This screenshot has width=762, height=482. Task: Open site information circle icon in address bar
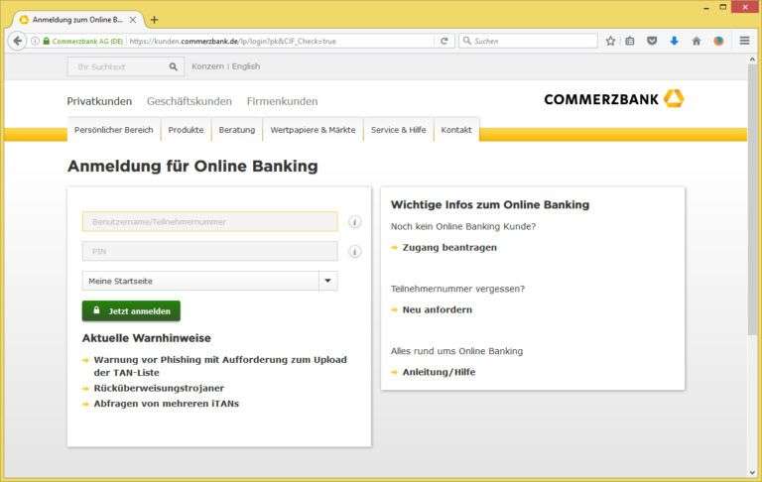35,42
